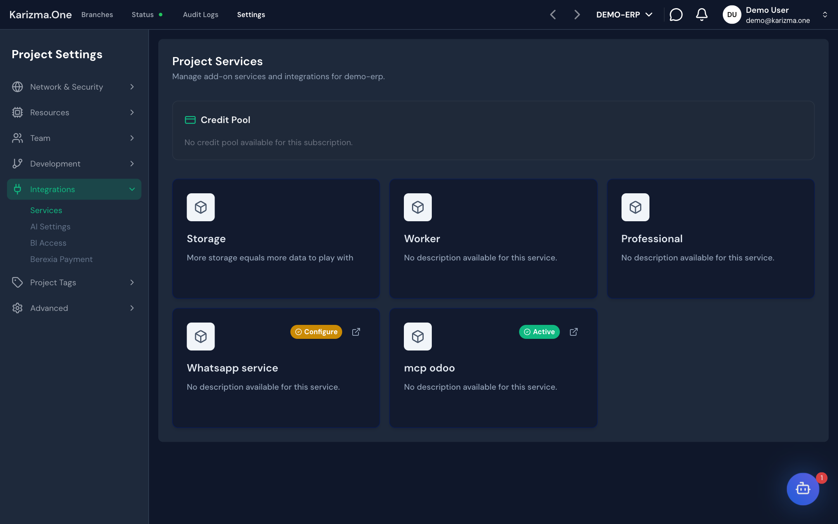Screen dimensions: 838x524
Task: Click the Karizma.One logo
Action: (x=40, y=15)
